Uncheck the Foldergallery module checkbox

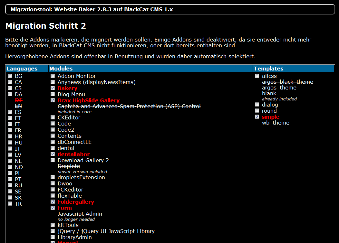(53, 202)
